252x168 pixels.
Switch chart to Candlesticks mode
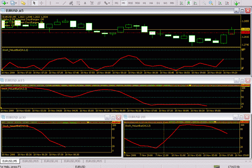coord(188,3)
